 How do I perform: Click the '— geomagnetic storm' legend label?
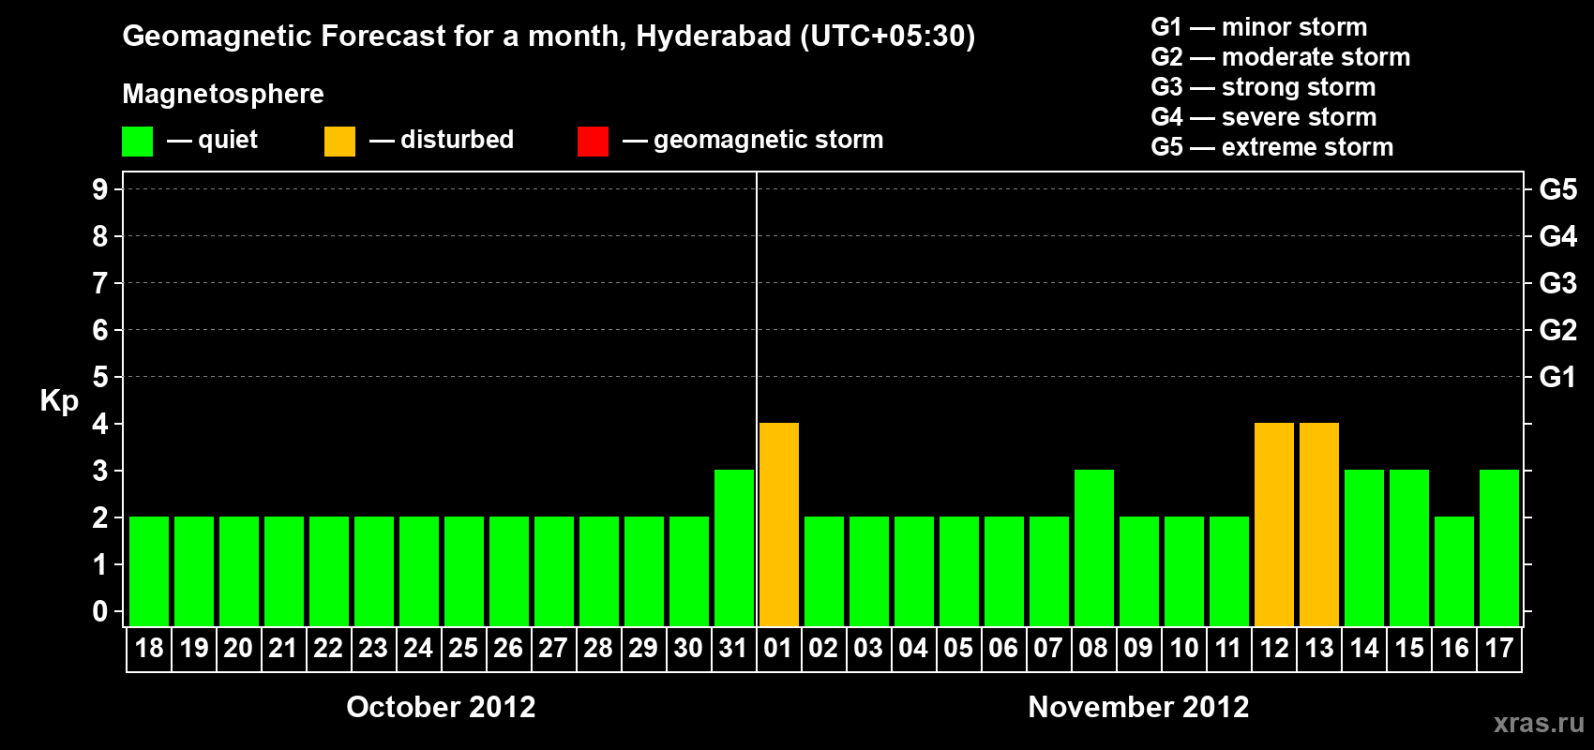pyautogui.click(x=753, y=140)
